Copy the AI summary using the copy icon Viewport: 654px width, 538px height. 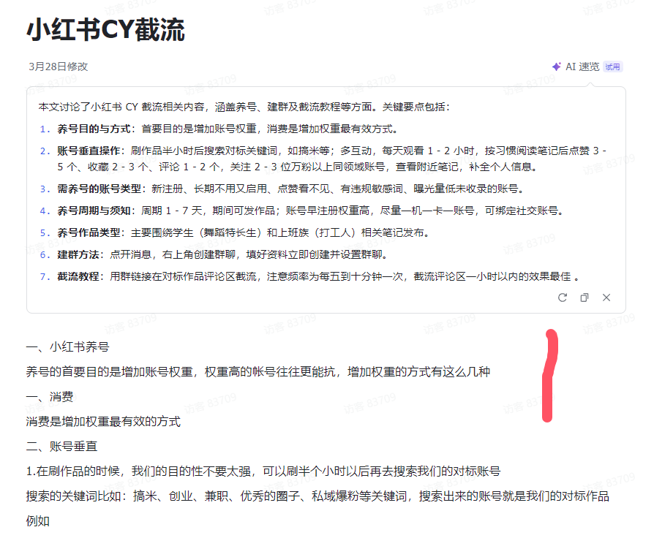585,298
